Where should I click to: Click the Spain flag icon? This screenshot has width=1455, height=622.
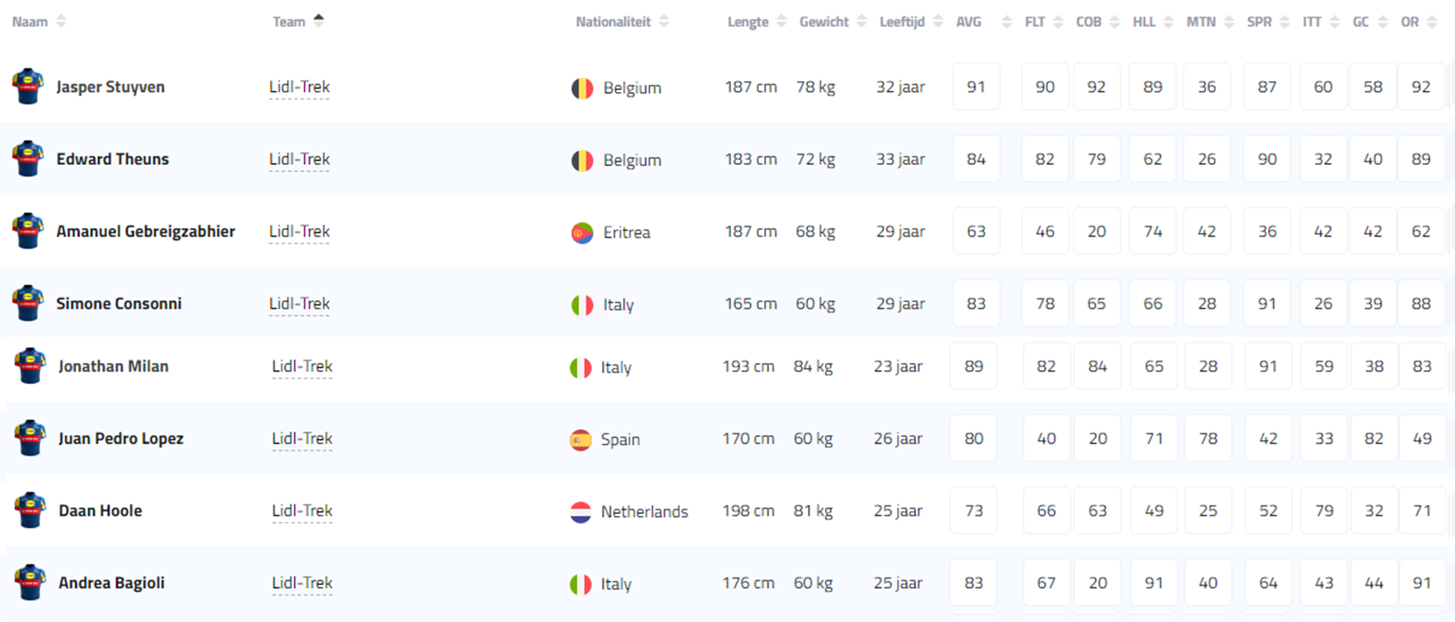point(580,439)
